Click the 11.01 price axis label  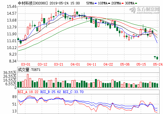12,41
